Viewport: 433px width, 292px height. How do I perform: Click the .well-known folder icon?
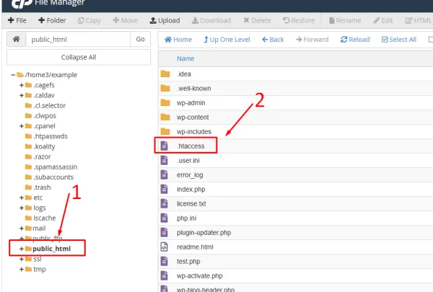pyautogui.click(x=165, y=88)
